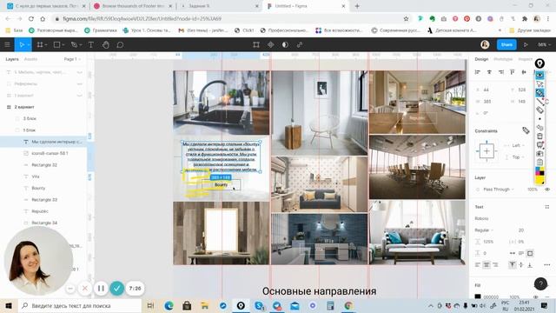Click the Windows taskbar search field
Screen dimensions: 556x313
tap(80, 305)
